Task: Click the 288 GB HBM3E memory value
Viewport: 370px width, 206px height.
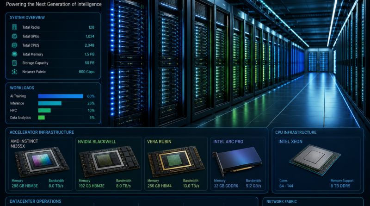Action: coord(25,186)
